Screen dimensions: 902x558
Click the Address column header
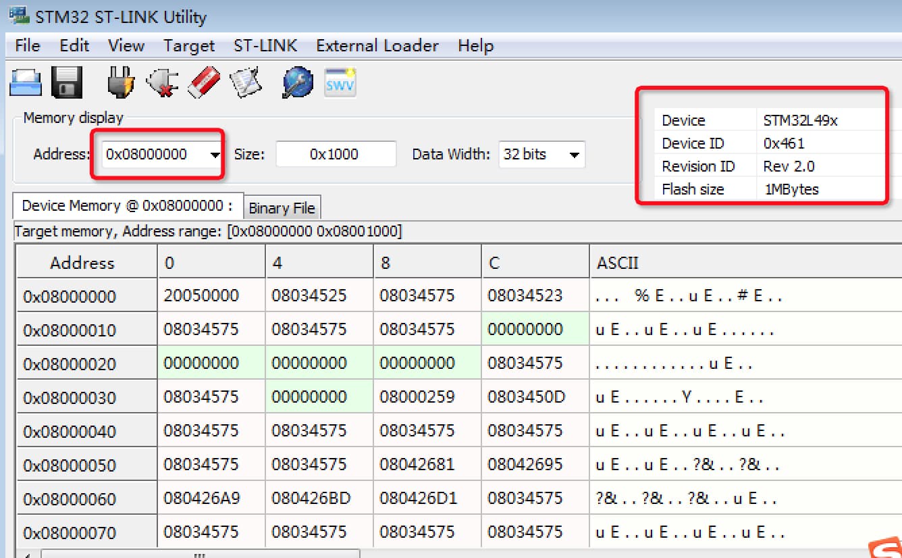86,262
